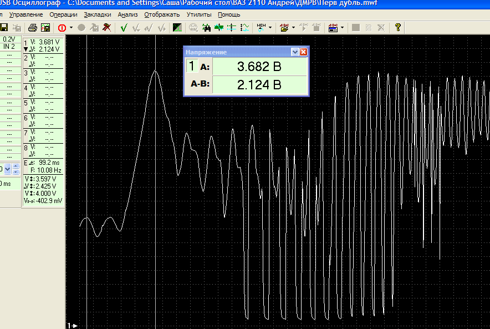The image size is (490, 329).
Task: Click the 3.682 В value of cursor A
Action: [259, 67]
